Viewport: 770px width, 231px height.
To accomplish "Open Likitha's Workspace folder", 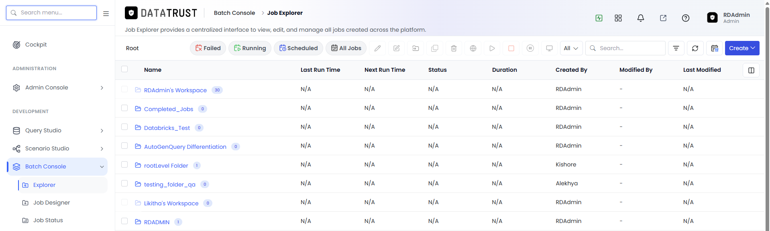I will (171, 203).
